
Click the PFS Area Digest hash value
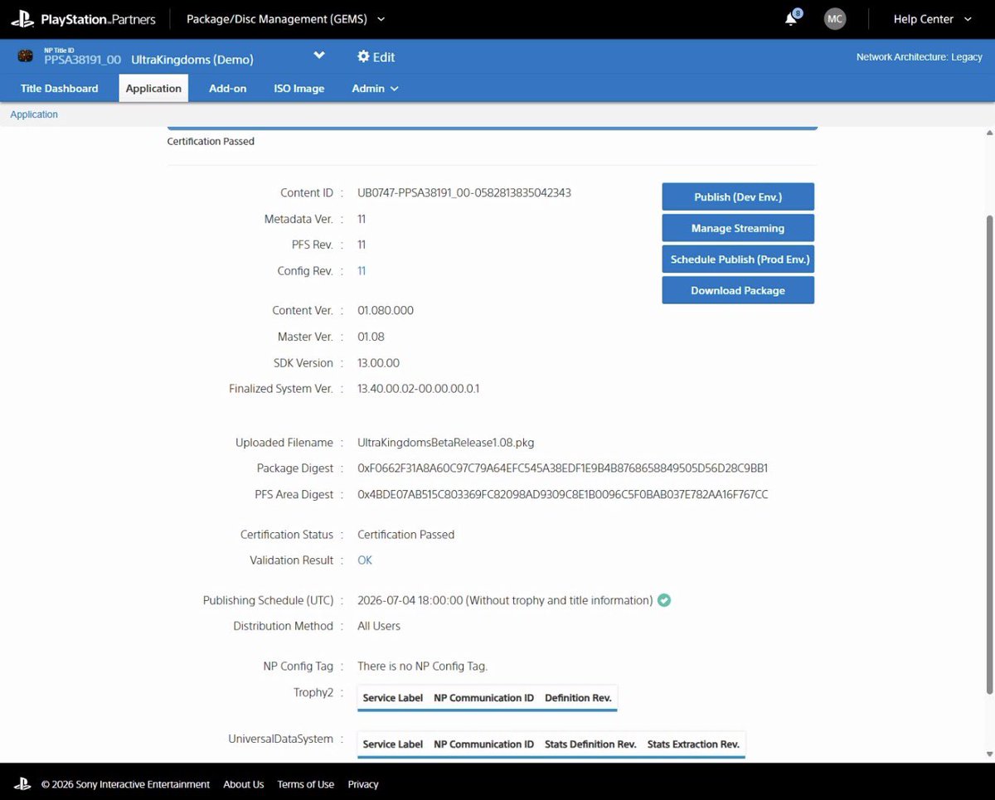[x=563, y=495]
